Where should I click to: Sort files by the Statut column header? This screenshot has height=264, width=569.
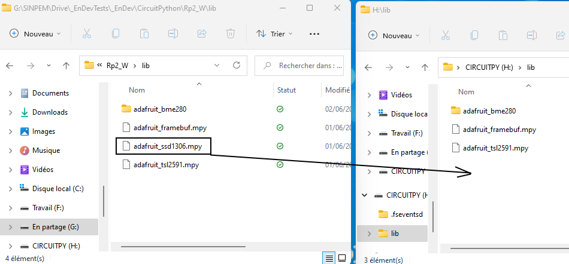(286, 90)
